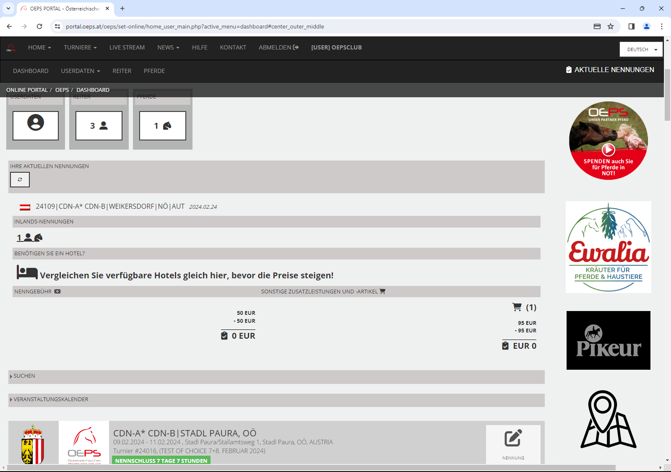Bookmark this page with the star icon
This screenshot has width=671, height=472.
point(611,26)
